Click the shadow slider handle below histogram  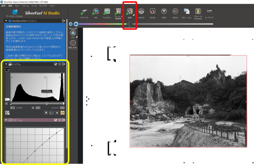tap(11, 103)
